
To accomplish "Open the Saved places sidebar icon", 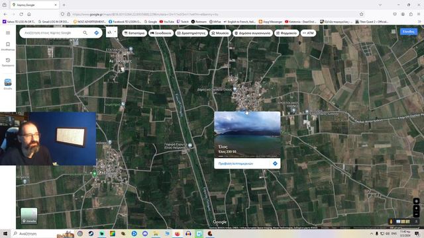I will [8, 46].
